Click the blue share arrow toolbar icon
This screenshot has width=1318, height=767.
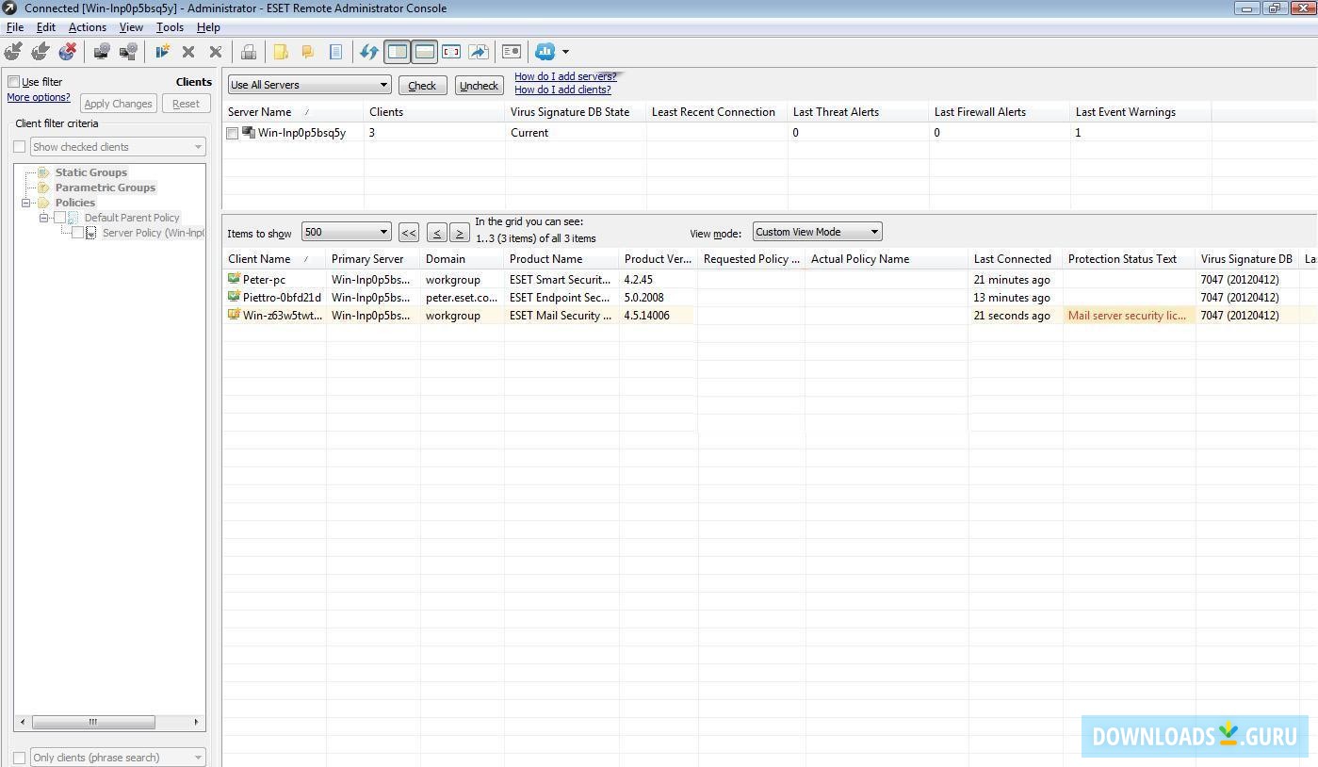(x=479, y=52)
